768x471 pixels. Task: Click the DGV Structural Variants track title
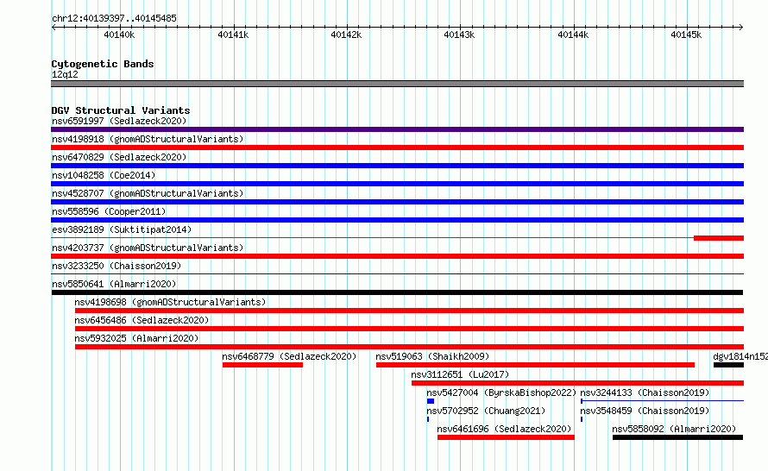pyautogui.click(x=121, y=110)
